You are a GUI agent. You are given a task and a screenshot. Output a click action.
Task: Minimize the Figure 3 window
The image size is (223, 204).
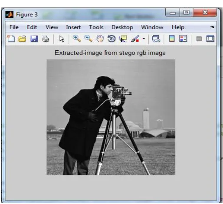point(173,13)
